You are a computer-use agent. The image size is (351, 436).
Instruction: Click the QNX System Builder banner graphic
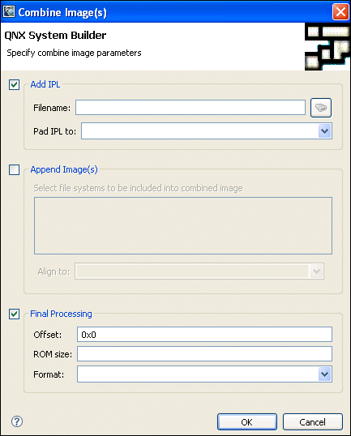click(x=327, y=46)
